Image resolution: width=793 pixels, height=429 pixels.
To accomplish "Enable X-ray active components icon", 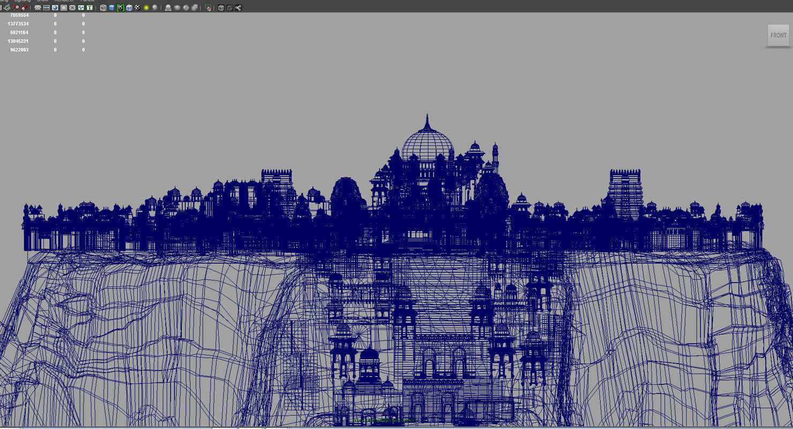I will (x=230, y=8).
